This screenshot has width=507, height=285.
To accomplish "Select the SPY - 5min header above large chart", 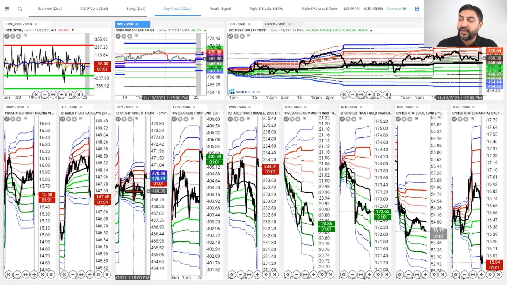I will (x=237, y=24).
